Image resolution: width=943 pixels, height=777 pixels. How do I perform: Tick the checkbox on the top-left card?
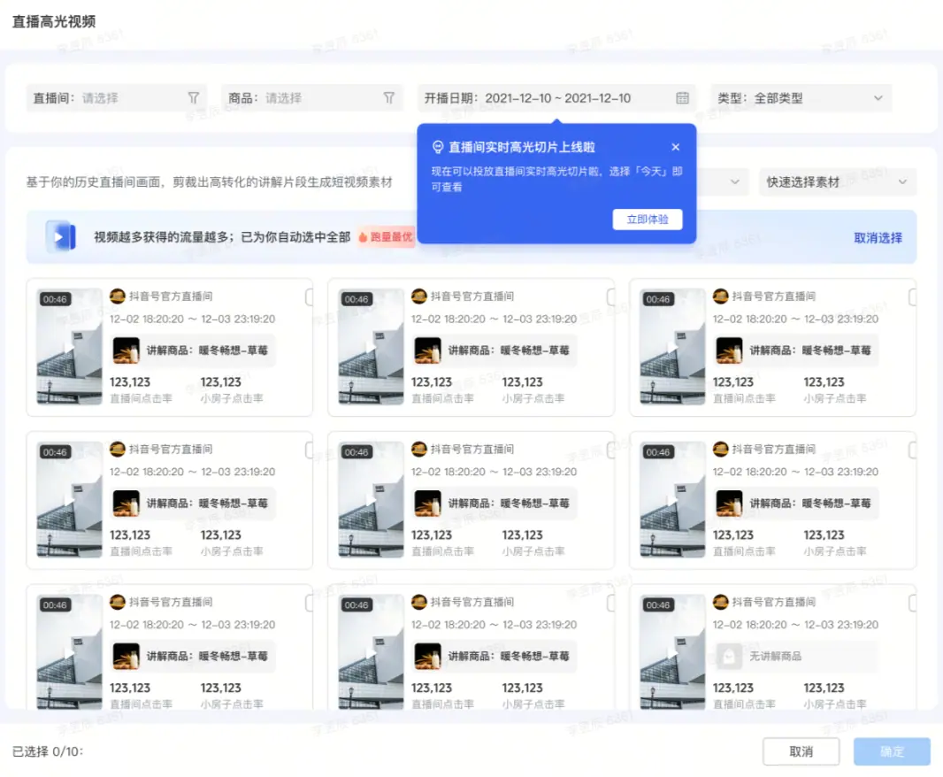pos(310,296)
